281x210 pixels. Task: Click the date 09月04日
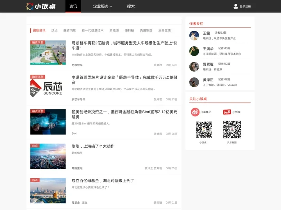coord(171,65)
